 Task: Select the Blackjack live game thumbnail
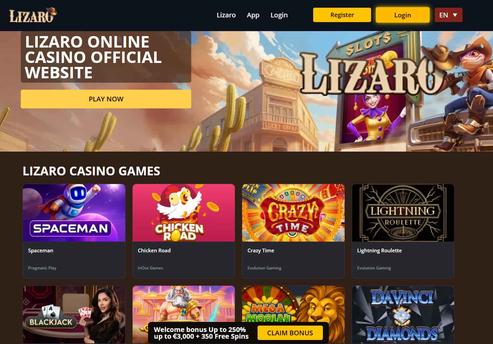(74, 315)
